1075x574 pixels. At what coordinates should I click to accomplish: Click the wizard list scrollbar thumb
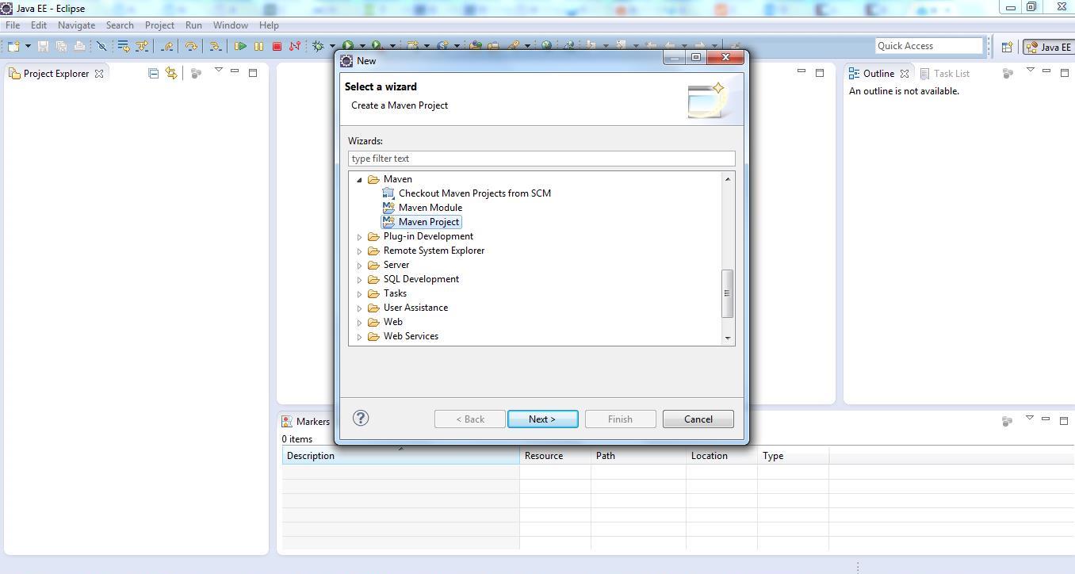pos(727,293)
